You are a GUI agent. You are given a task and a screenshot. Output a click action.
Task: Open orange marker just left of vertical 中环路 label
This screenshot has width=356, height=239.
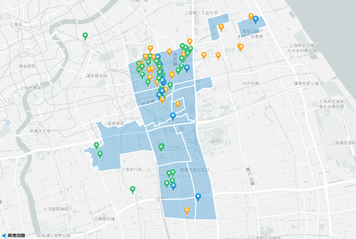[x=169, y=52]
